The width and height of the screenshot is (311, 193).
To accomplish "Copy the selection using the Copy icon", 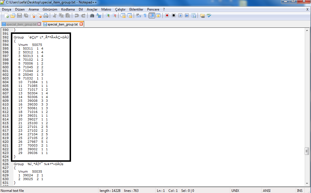I will (61, 15).
